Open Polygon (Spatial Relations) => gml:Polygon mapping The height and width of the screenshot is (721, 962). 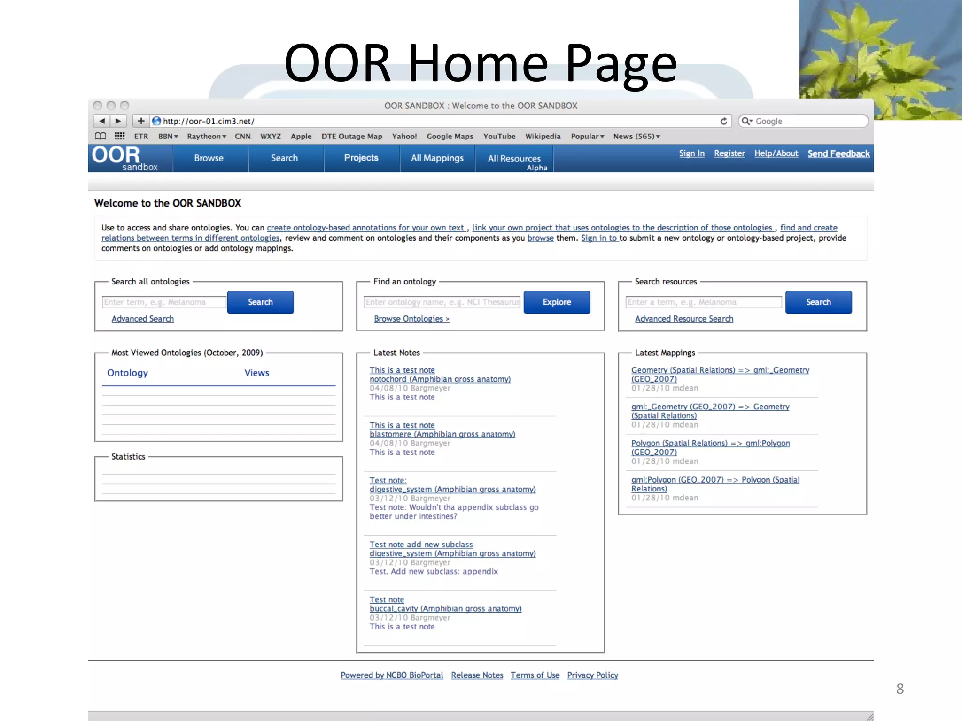click(x=711, y=448)
